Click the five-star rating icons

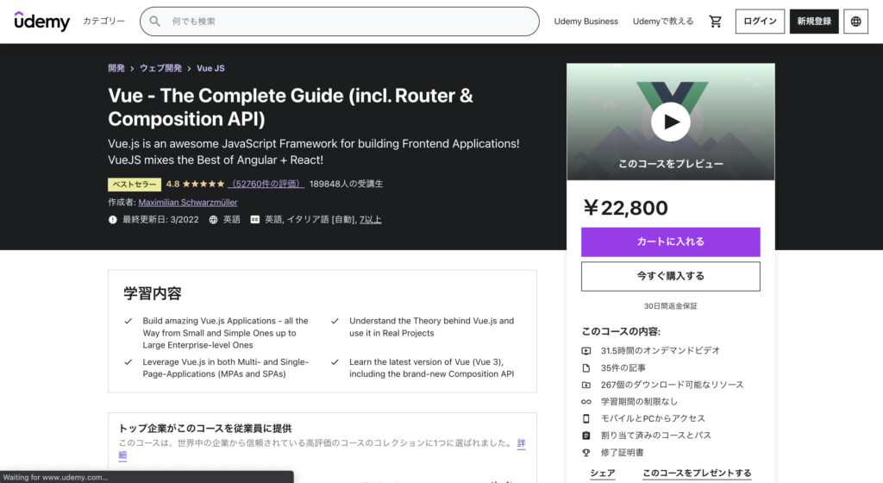(x=204, y=184)
